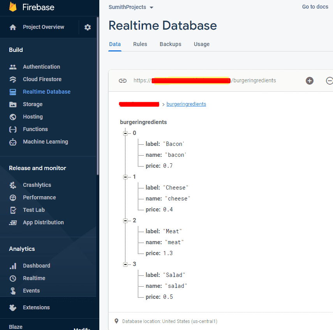Click the database URL field
Screen dimensions: 333x330
pos(205,81)
